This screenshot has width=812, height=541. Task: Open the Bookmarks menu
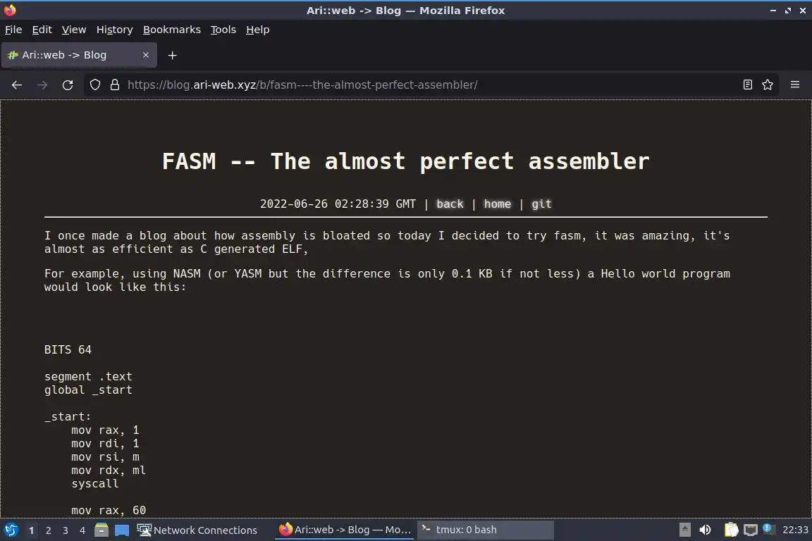point(172,30)
